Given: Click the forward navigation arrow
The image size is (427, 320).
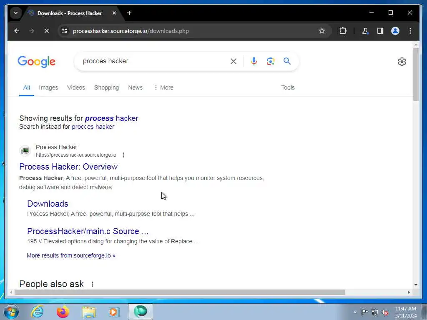Looking at the screenshot, I should point(32,31).
